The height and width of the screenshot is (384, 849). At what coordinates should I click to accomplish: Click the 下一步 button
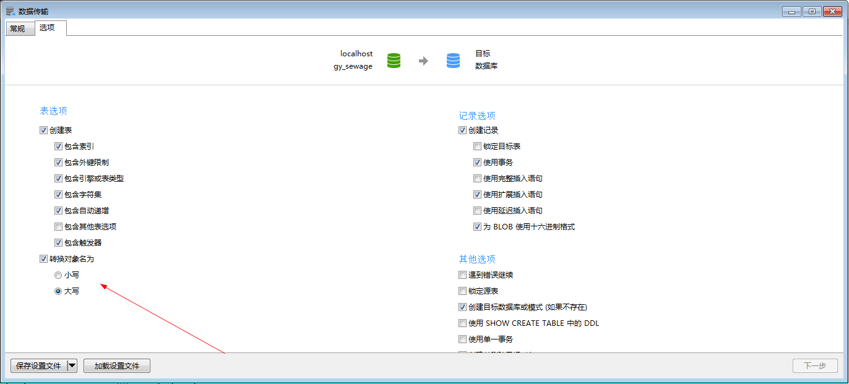816,365
